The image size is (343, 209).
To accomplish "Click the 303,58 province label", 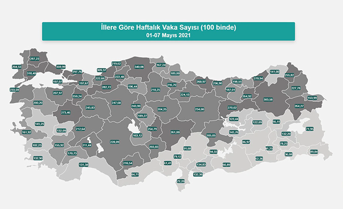I will click(x=270, y=100).
